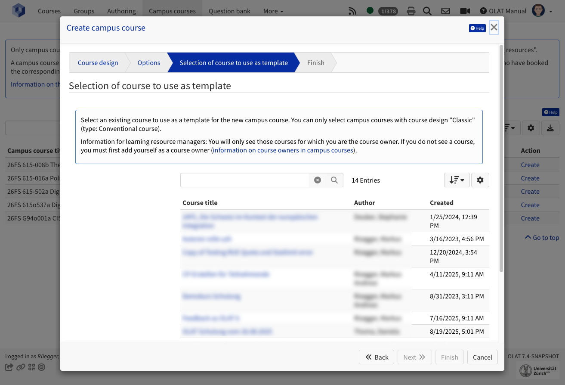Click the search magnifier icon in top bar

[x=427, y=11]
